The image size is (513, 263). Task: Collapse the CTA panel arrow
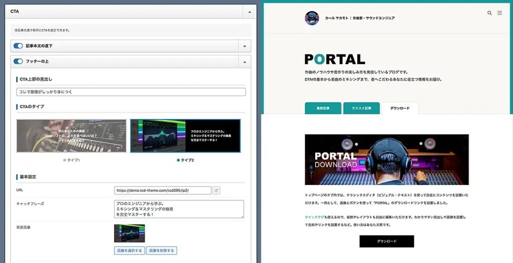pos(249,12)
